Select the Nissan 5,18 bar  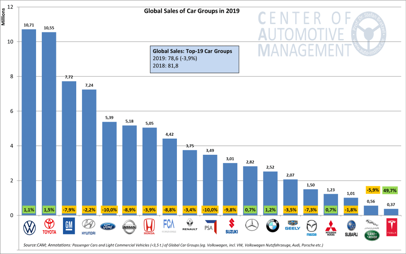point(129,170)
